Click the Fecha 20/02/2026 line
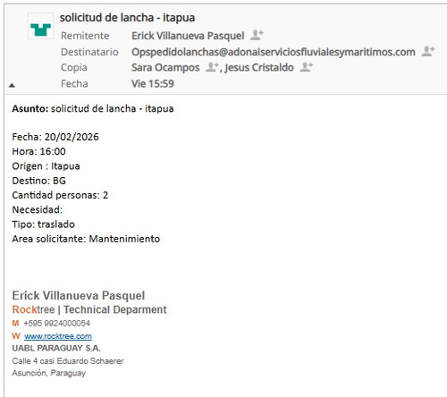The width and height of the screenshot is (447, 397). (x=55, y=137)
